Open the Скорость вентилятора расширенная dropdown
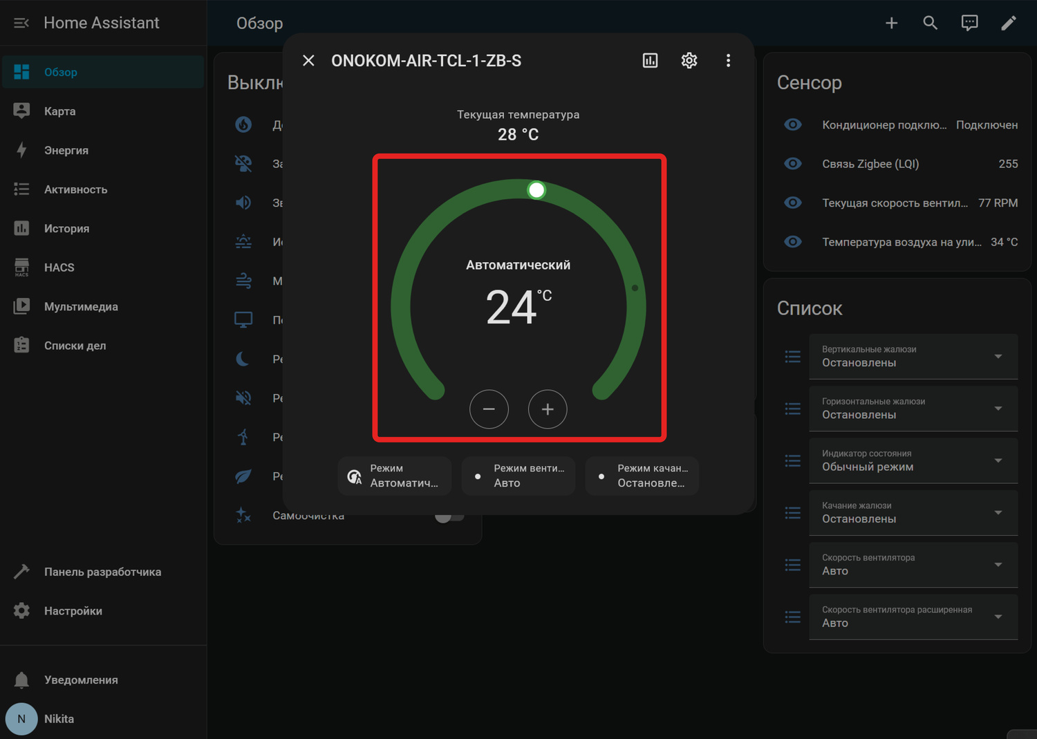The width and height of the screenshot is (1037, 739). 913,617
